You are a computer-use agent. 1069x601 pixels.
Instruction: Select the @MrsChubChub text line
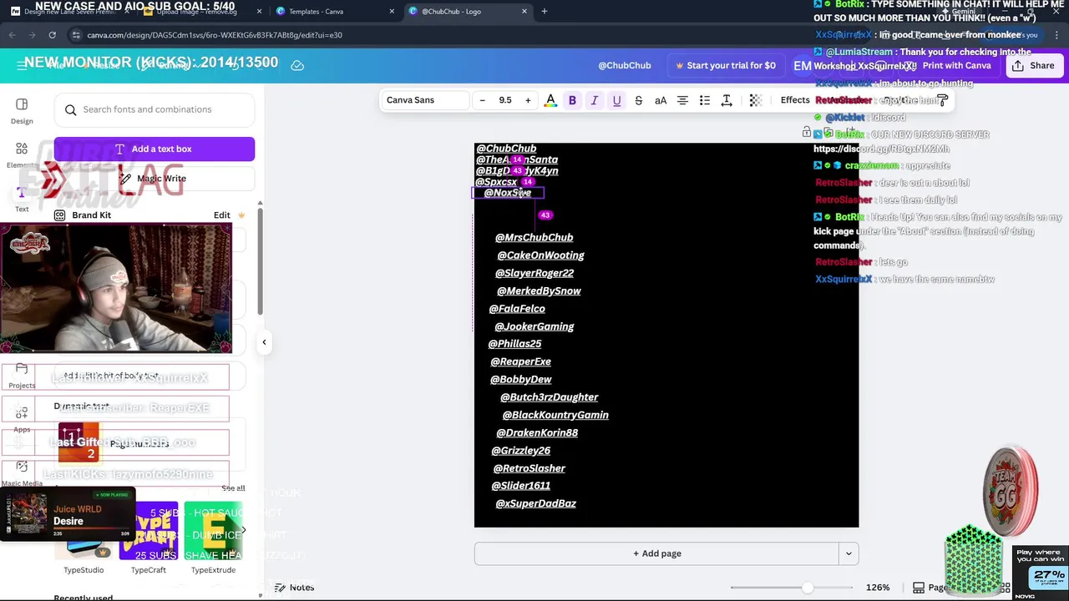[x=534, y=238]
